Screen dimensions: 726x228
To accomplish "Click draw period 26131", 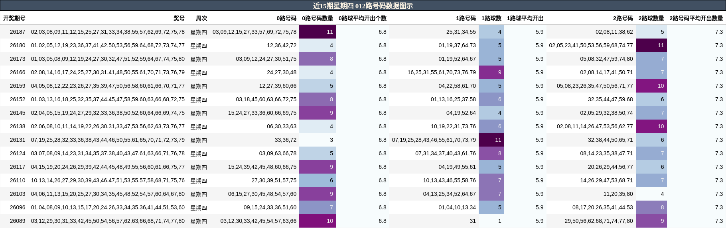I will pyautogui.click(x=18, y=140).
